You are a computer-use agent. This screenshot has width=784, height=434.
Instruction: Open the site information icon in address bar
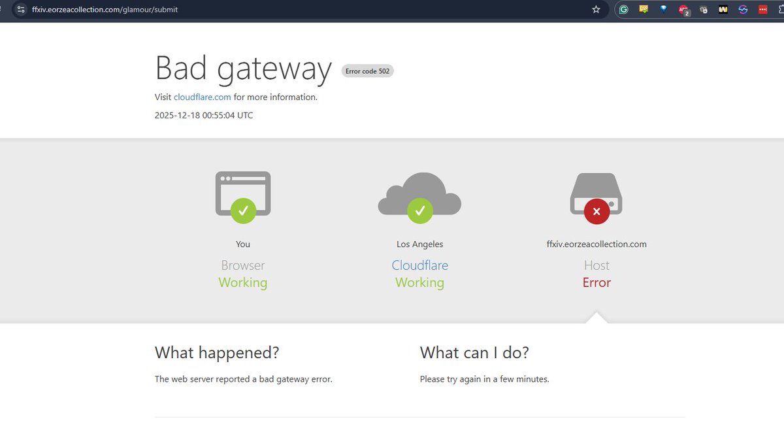[x=21, y=9]
